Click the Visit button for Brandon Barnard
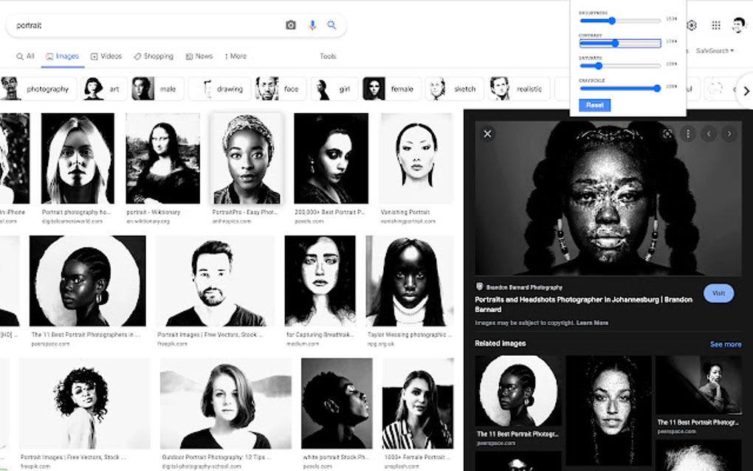The width and height of the screenshot is (753, 471). (x=718, y=293)
